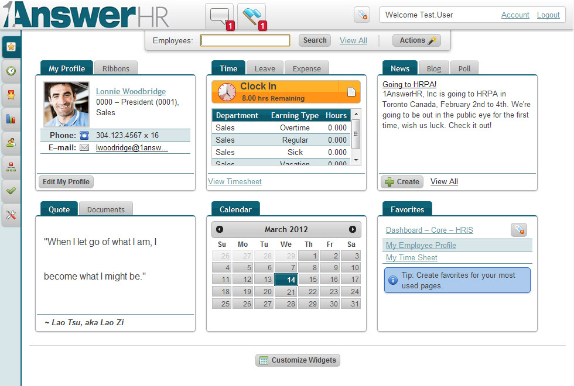Click the March 2012 calendar title
The height and width of the screenshot is (386, 574).
pyautogui.click(x=286, y=229)
